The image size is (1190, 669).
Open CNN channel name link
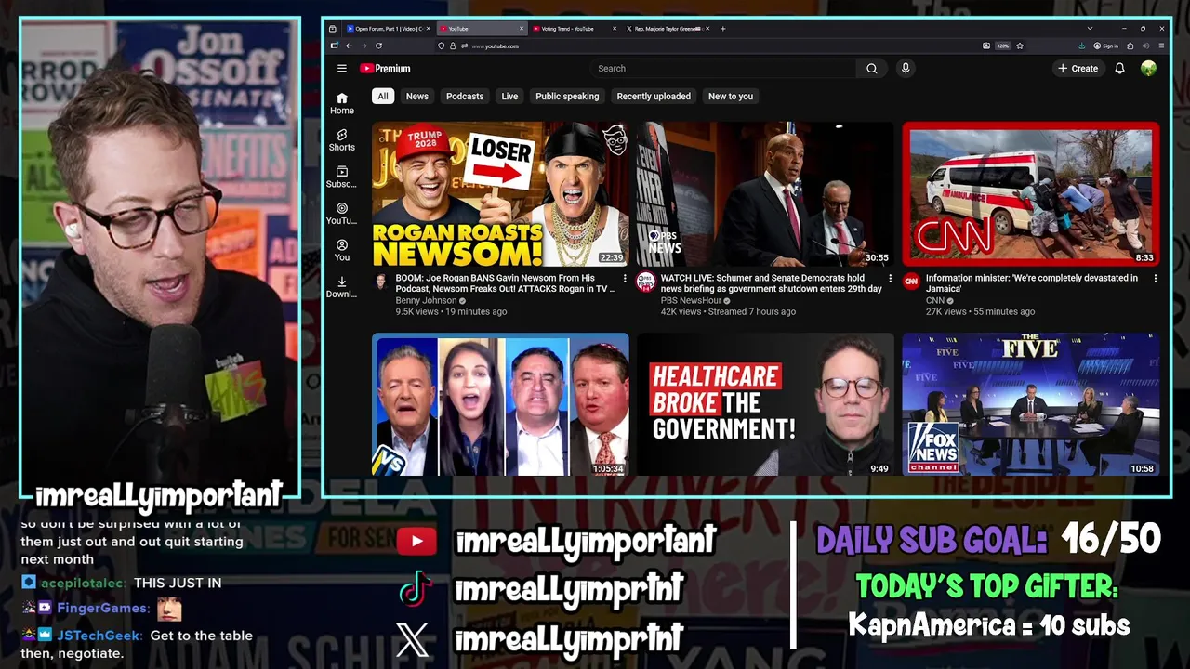[x=934, y=301]
